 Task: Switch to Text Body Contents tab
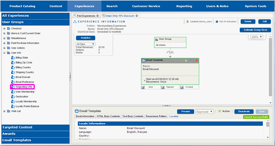click(x=133, y=116)
